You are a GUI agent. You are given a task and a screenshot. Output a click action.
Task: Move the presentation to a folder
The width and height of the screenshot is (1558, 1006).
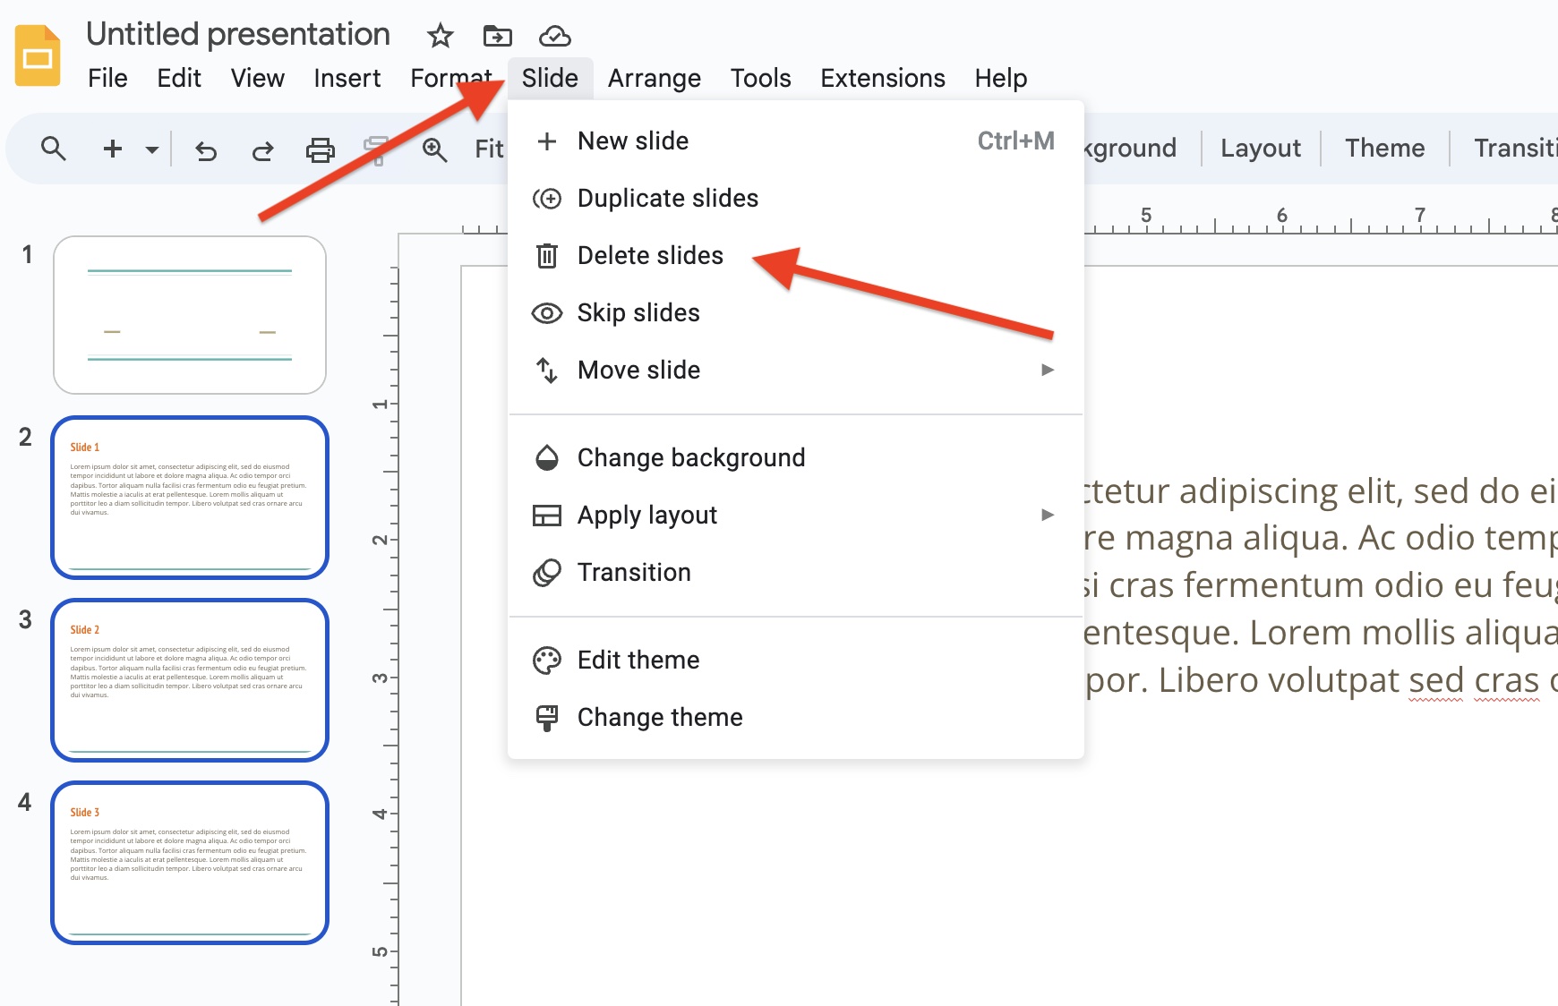pyautogui.click(x=497, y=37)
